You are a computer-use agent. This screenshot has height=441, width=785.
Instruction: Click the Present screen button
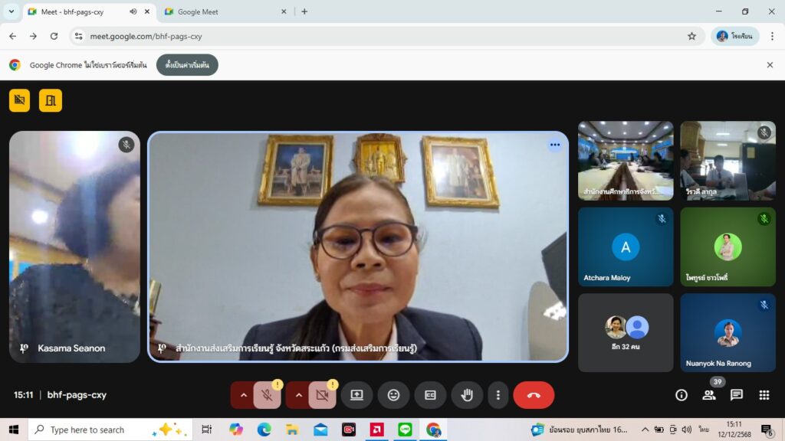[x=356, y=395]
